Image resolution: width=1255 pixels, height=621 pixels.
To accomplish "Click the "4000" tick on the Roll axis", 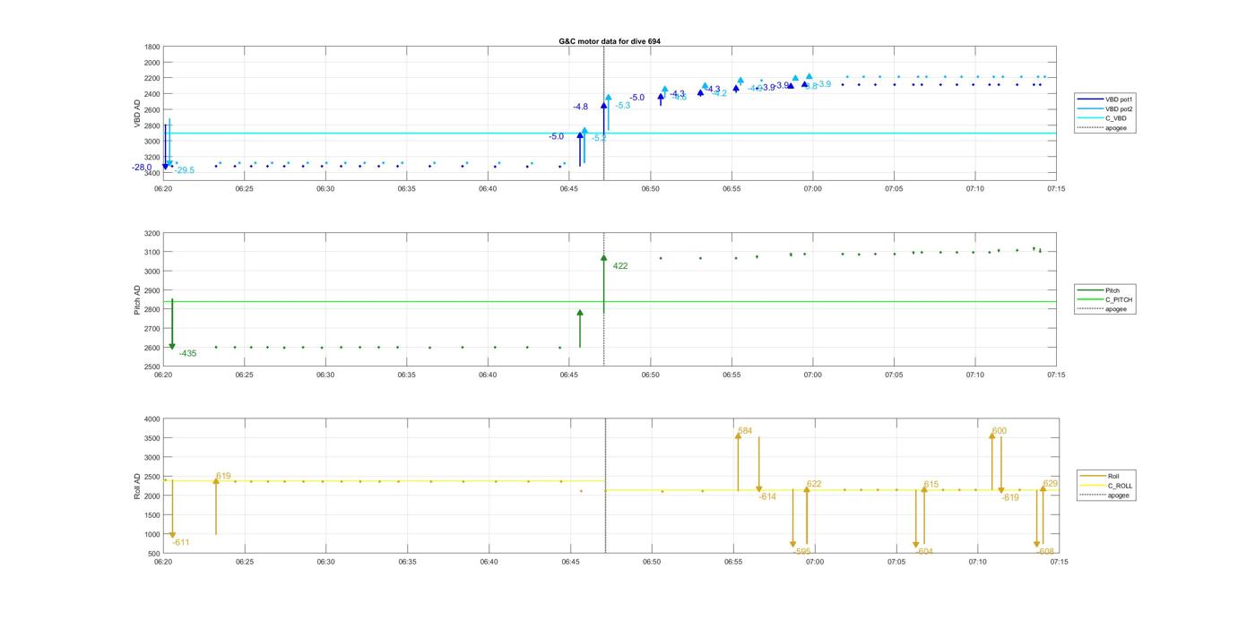I will click(x=152, y=419).
